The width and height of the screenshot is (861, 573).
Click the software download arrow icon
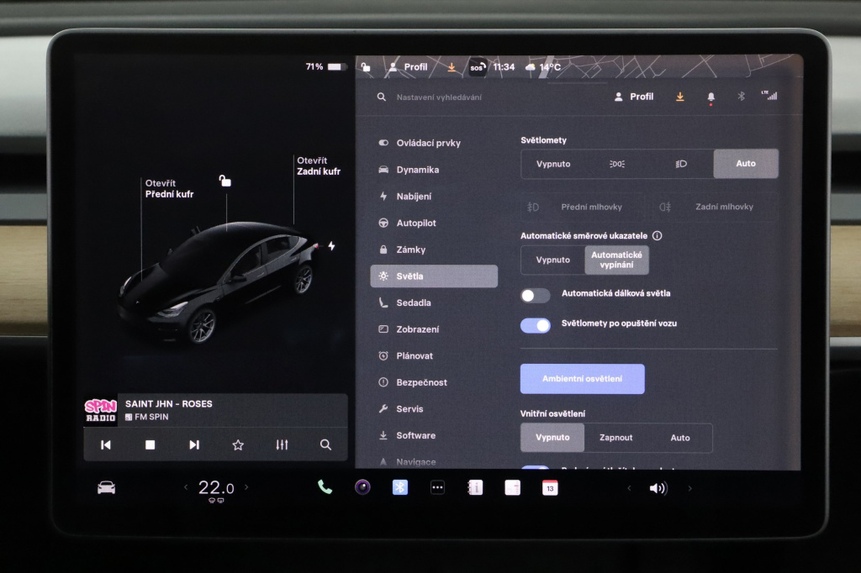tap(679, 96)
